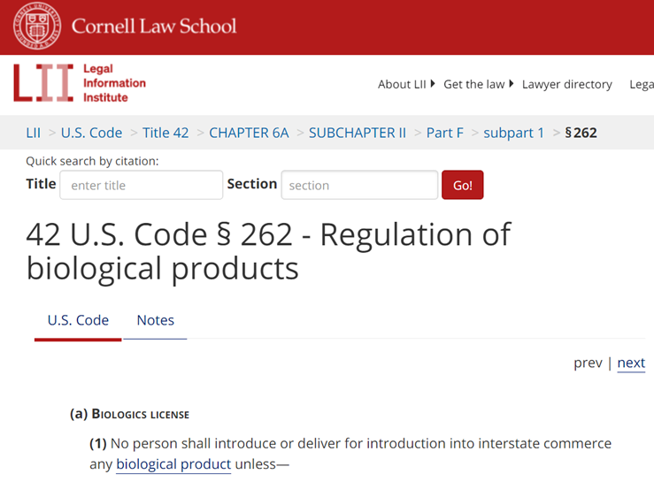Open Part F breadcrumb link
Viewport: 654px width, 482px height.
click(444, 133)
